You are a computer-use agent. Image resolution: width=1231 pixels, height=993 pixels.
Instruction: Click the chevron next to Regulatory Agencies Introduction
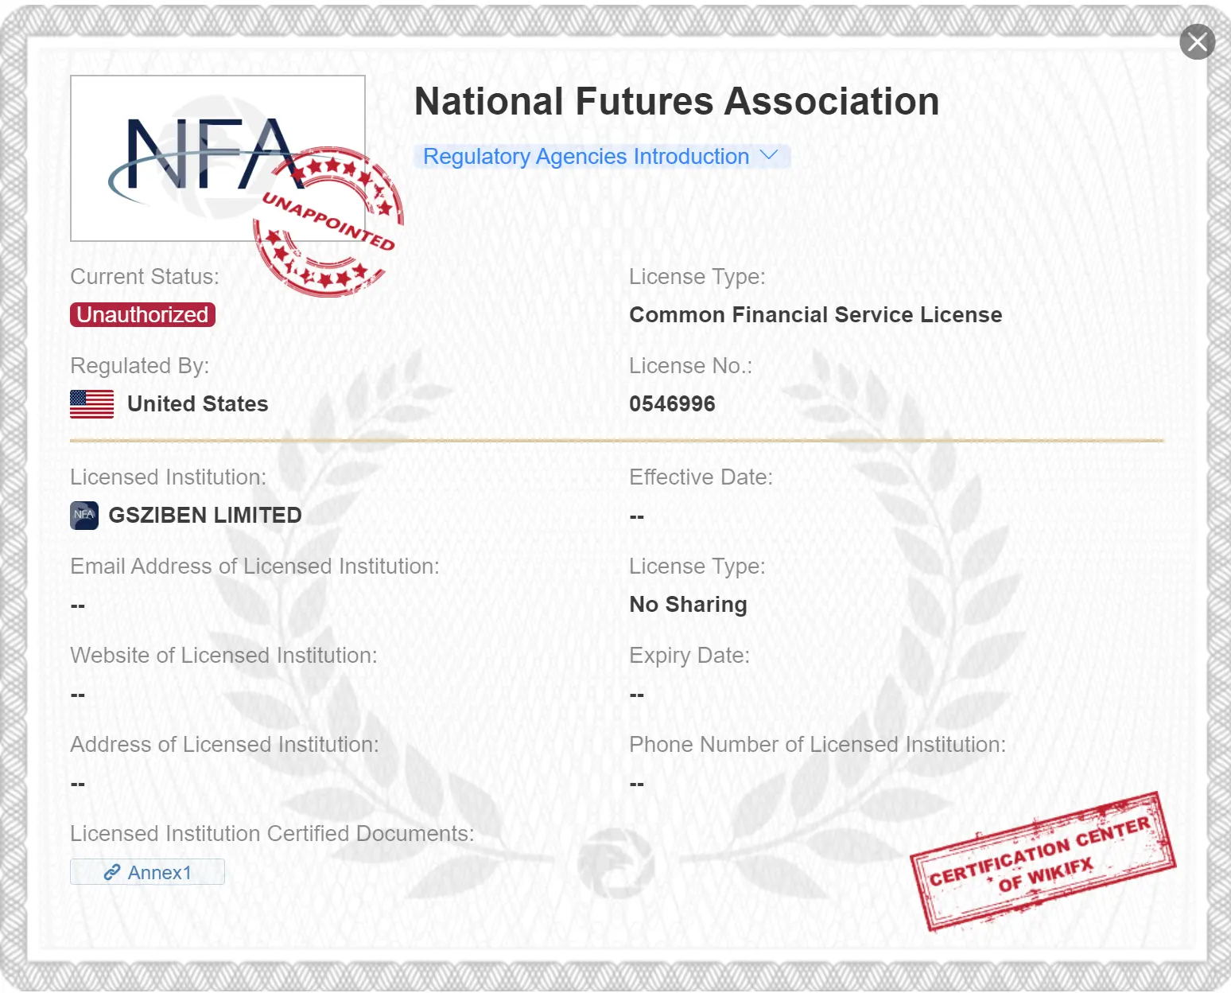point(768,155)
